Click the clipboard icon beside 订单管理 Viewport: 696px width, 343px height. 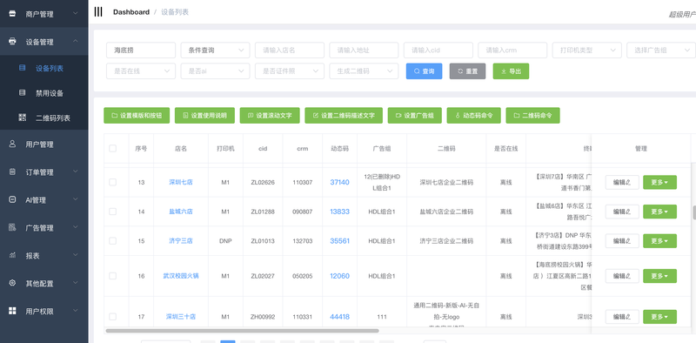[12, 172]
